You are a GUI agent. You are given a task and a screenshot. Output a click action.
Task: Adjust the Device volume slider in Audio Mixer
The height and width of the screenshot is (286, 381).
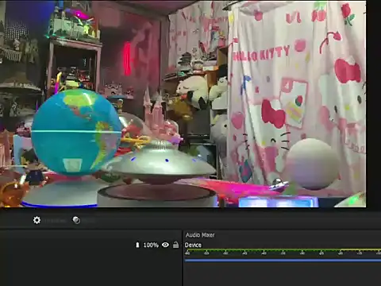pos(283,261)
